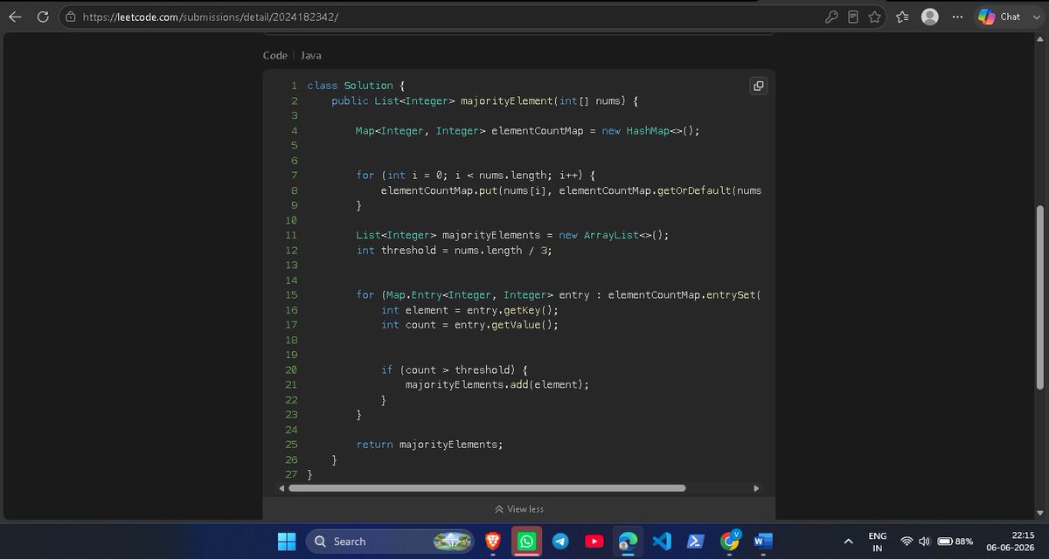Image resolution: width=1049 pixels, height=559 pixels.
Task: Click 'return majorityElements;' on line 25
Action: pyautogui.click(x=430, y=445)
